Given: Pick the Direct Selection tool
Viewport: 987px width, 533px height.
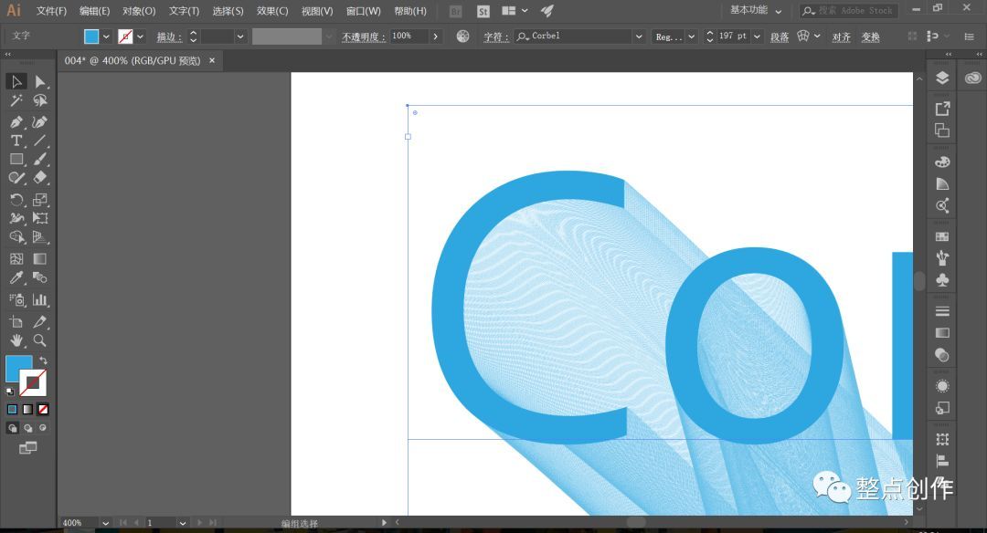Looking at the screenshot, I should (x=40, y=82).
